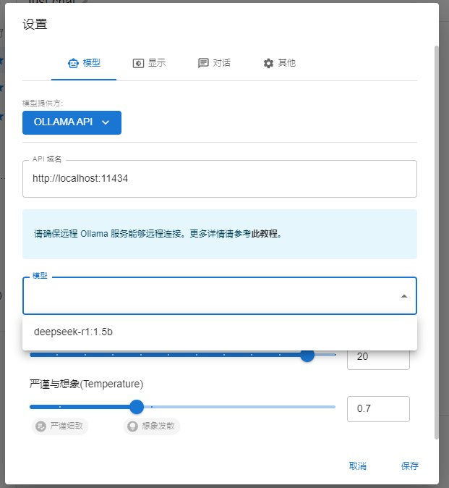Click the settings dialog vertical scrollbar

(436, 243)
